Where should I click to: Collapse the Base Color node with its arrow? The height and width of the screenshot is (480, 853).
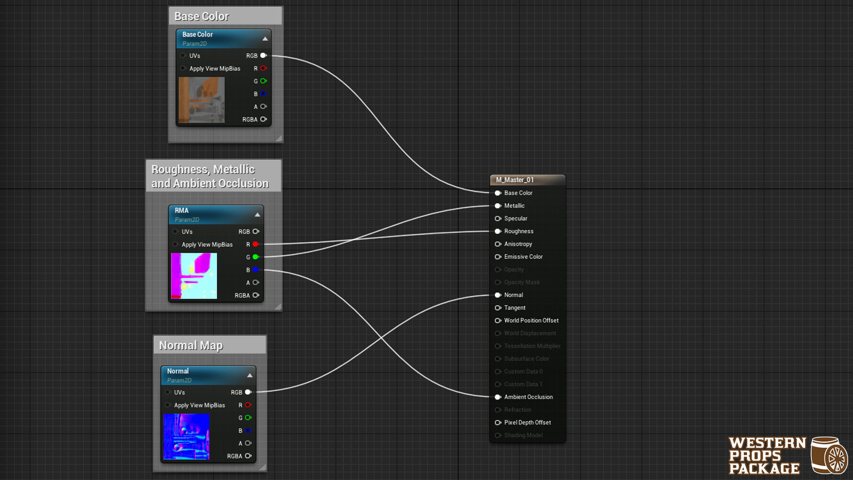(x=265, y=39)
